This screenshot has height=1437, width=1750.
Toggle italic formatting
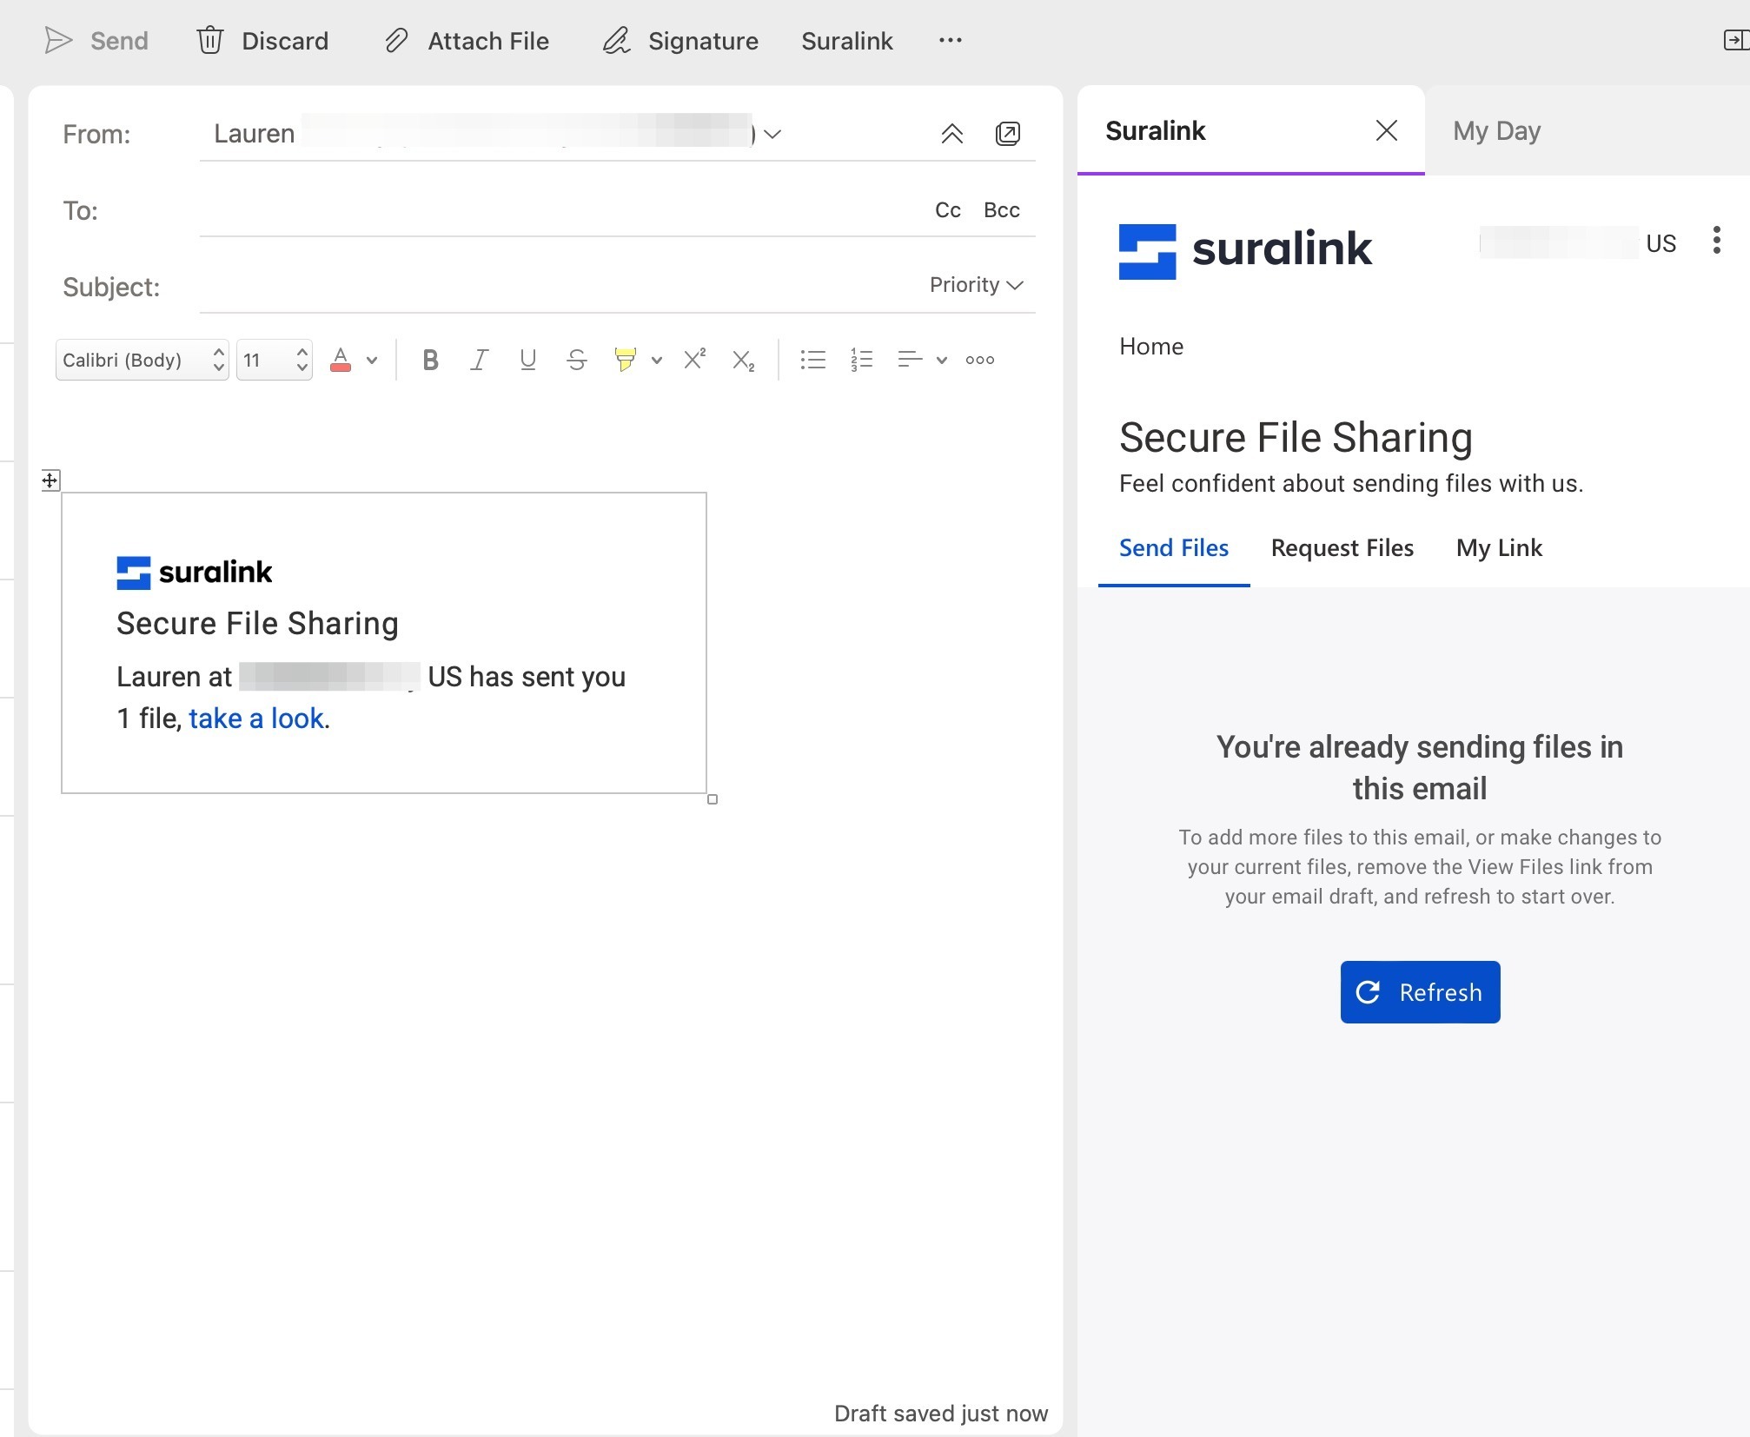coord(479,360)
